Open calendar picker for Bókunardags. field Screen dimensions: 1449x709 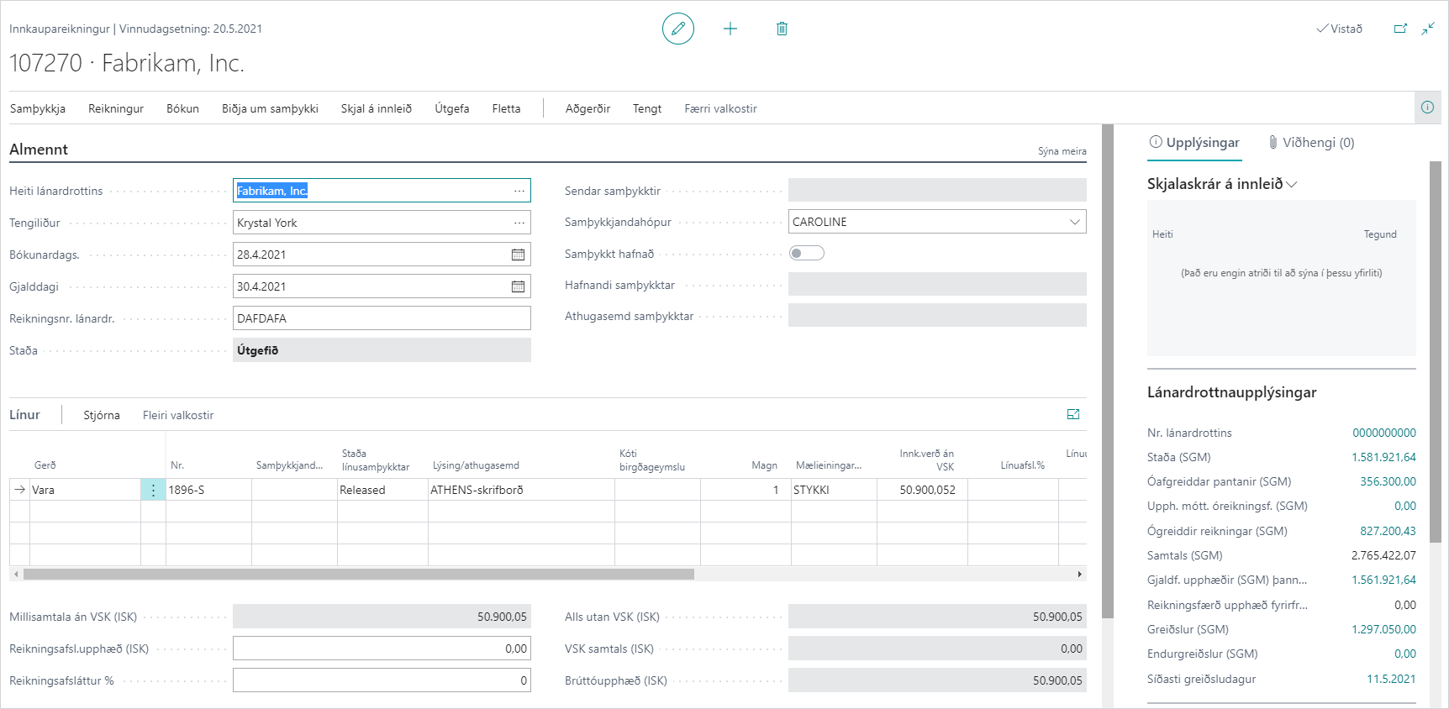tap(518, 255)
